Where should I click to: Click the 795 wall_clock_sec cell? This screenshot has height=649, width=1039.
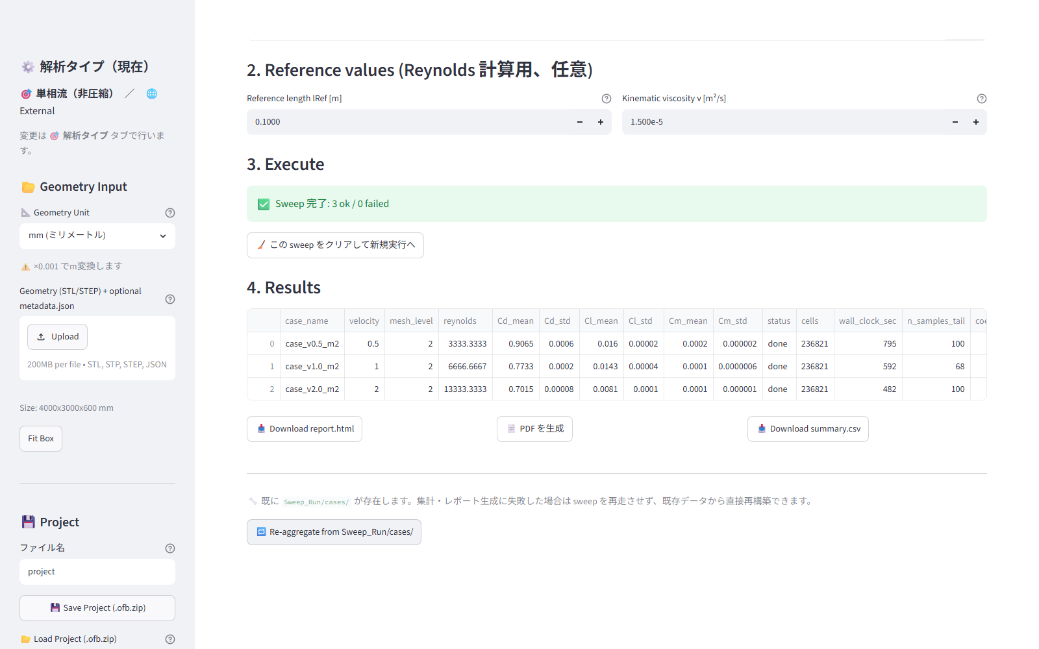[x=868, y=343]
